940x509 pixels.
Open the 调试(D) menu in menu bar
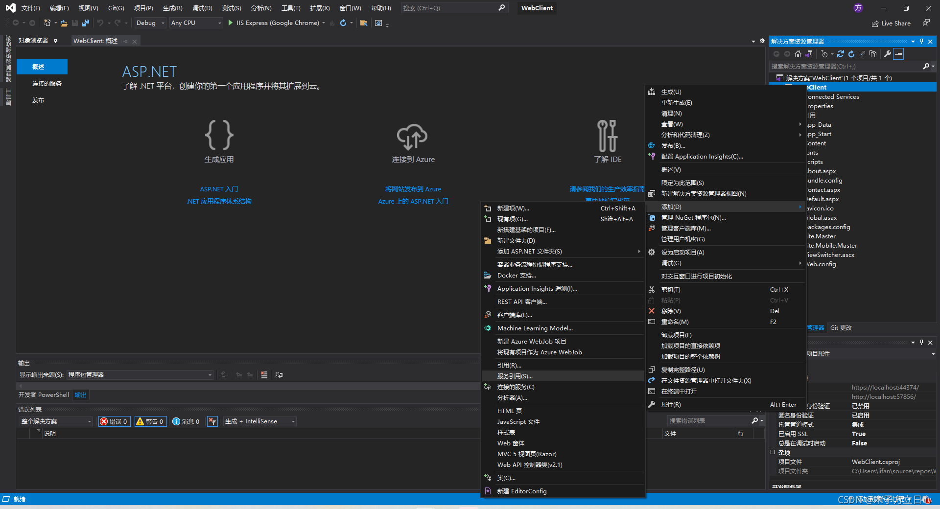[202, 8]
